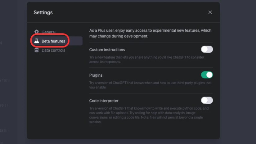Click the Custom instructions label
Image resolution: width=256 pixels, height=144 pixels.
[107, 50]
